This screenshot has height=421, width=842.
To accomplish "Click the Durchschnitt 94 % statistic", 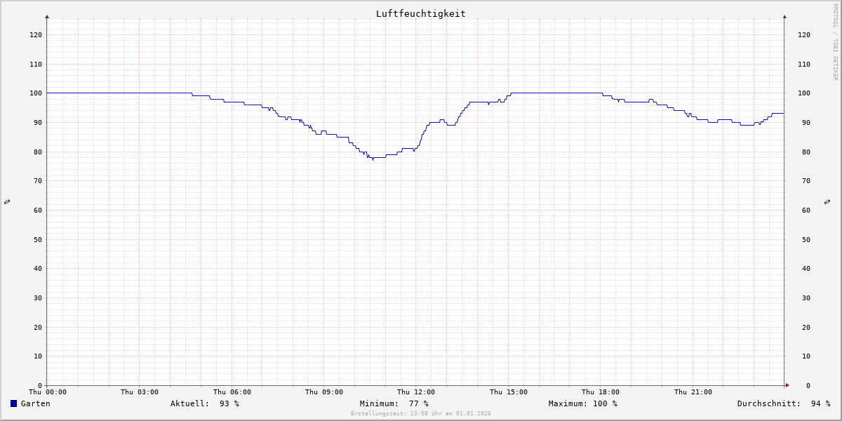I will (783, 403).
